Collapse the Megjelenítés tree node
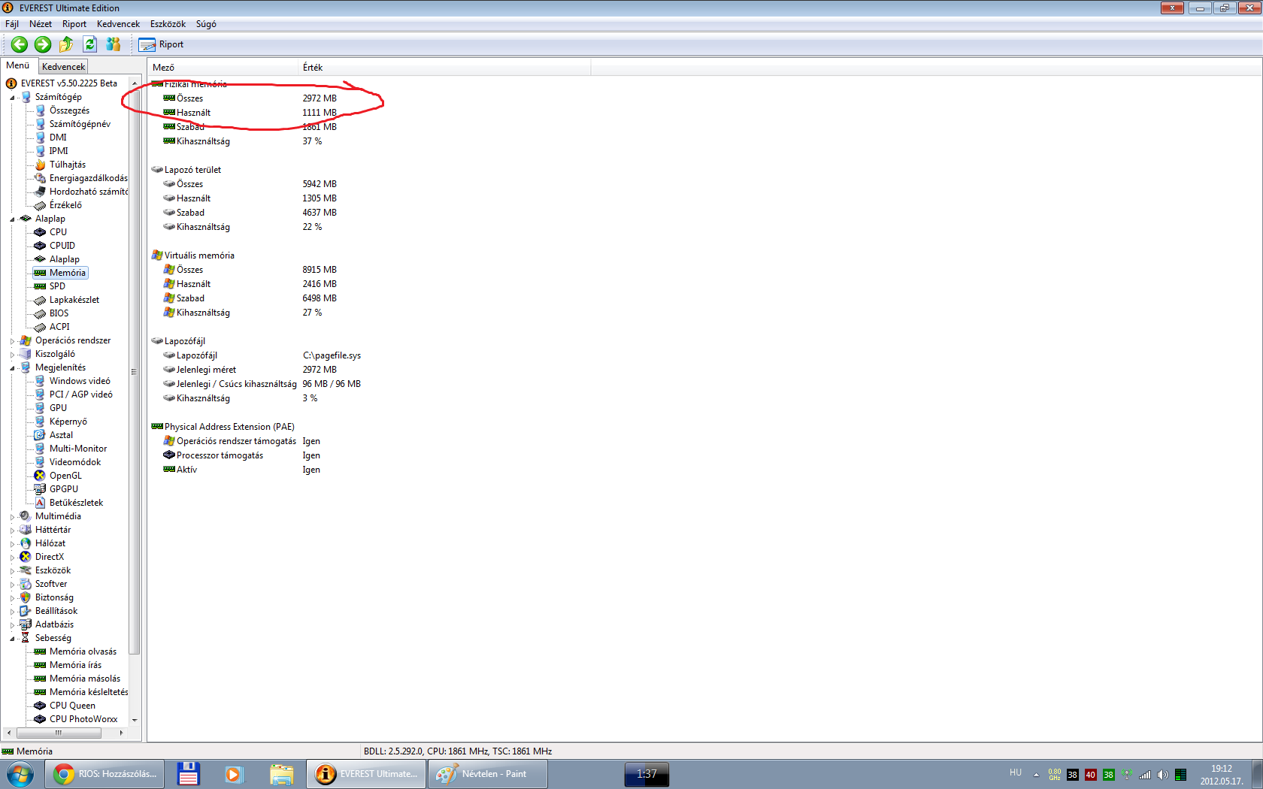Screen dimensions: 1263x789 coord(12,368)
